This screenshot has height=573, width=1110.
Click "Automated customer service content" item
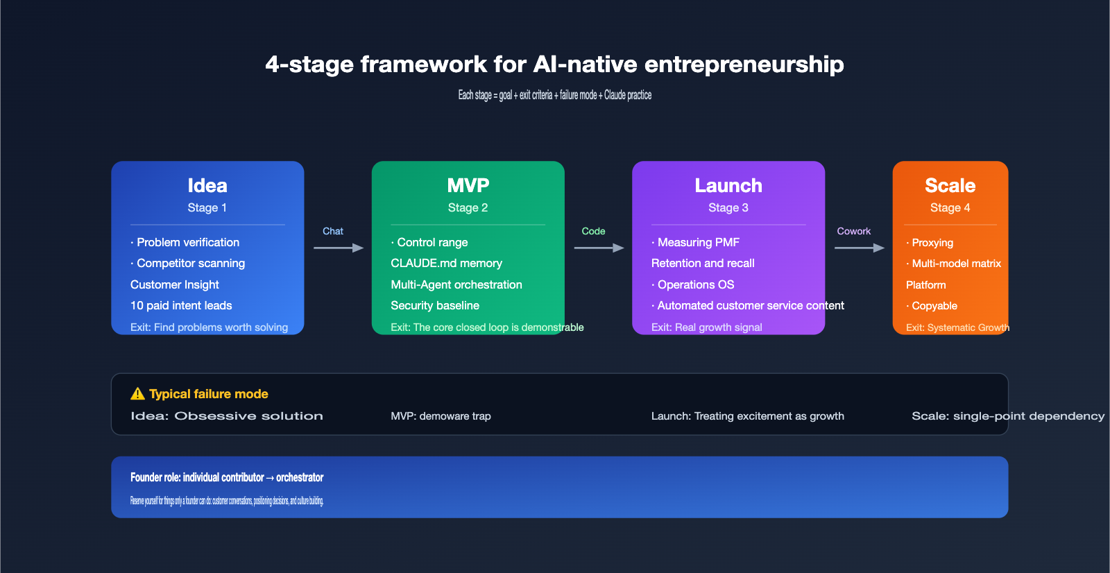(x=751, y=305)
